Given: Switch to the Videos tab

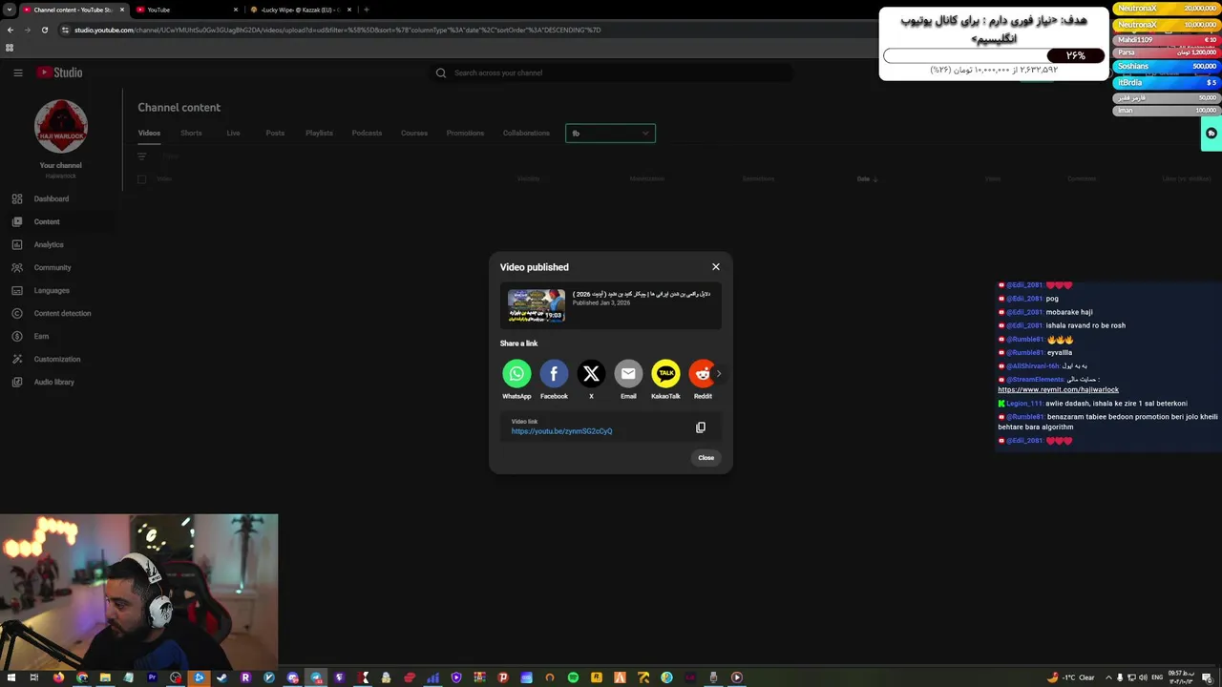Looking at the screenshot, I should tap(149, 133).
